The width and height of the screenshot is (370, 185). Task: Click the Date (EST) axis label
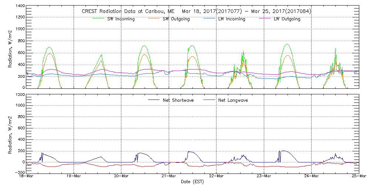click(x=193, y=182)
